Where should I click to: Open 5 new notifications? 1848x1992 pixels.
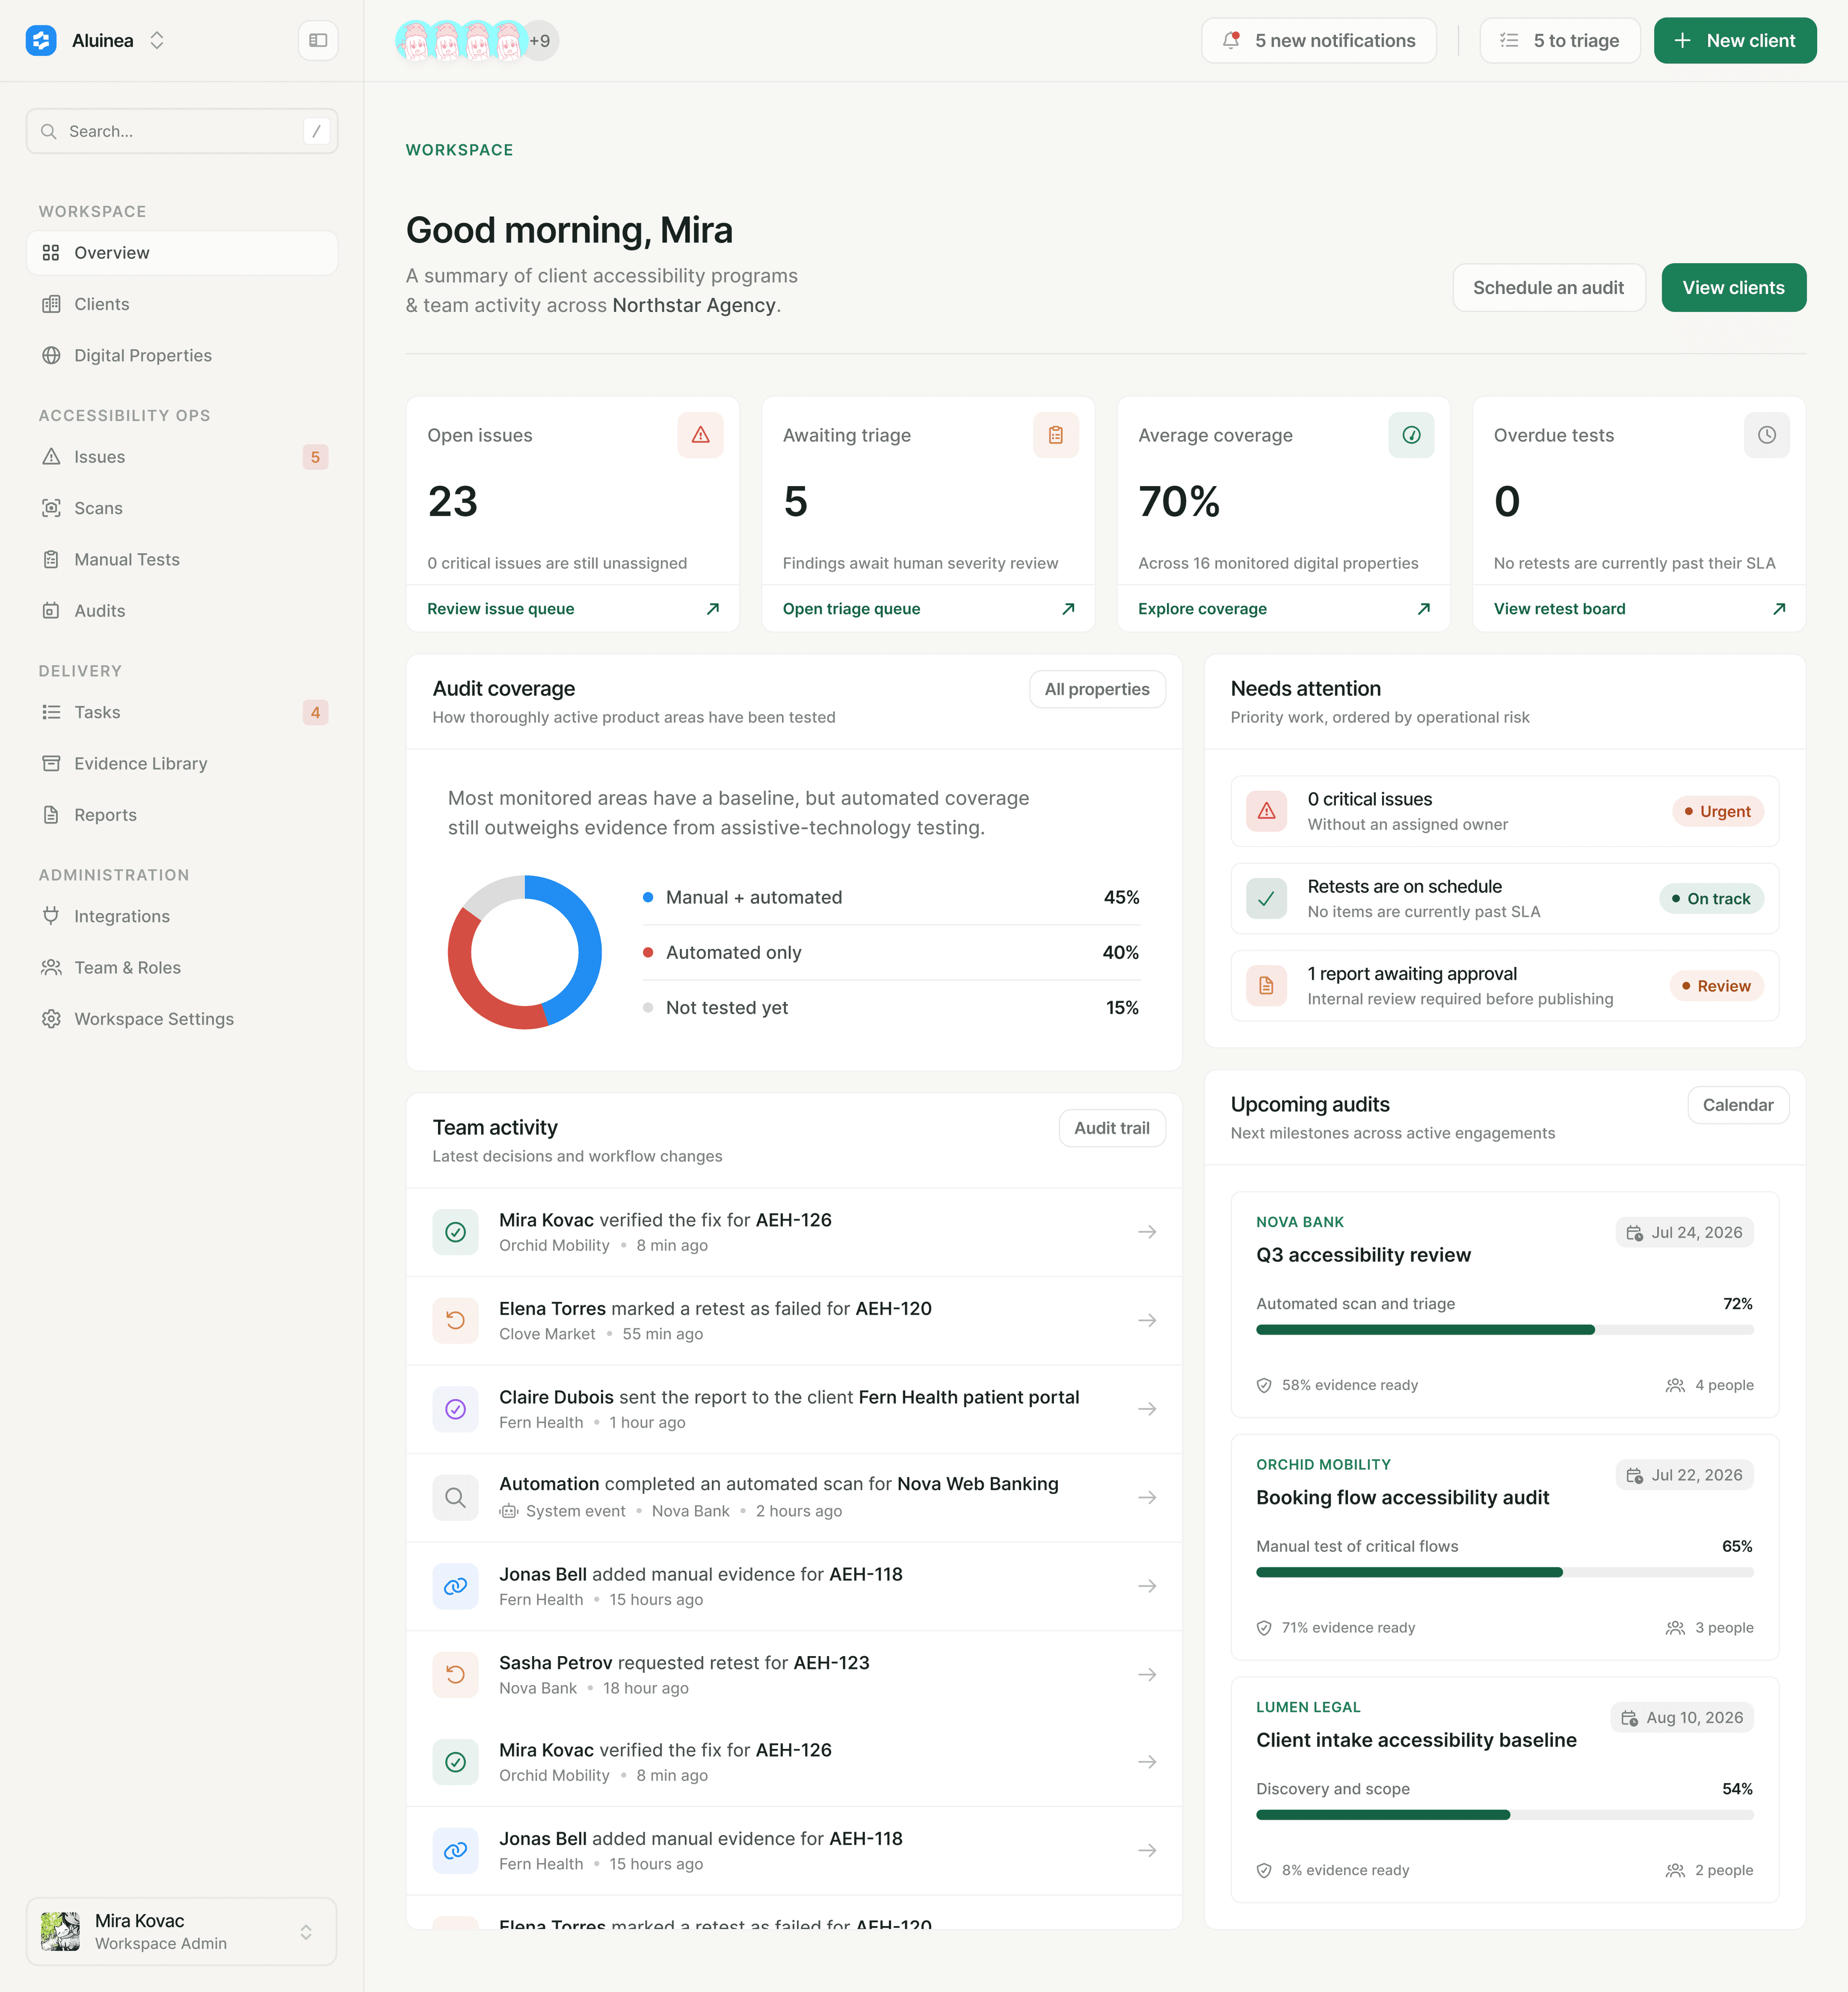(x=1318, y=41)
